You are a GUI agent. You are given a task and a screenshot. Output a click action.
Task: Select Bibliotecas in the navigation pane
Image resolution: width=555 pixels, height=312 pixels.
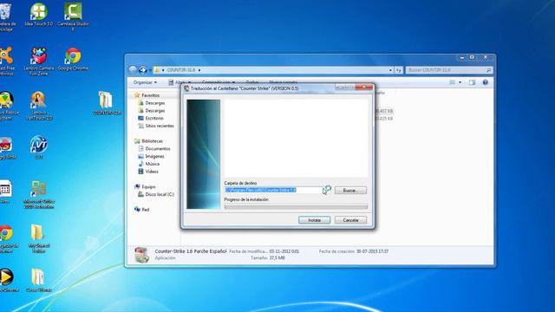coord(153,140)
